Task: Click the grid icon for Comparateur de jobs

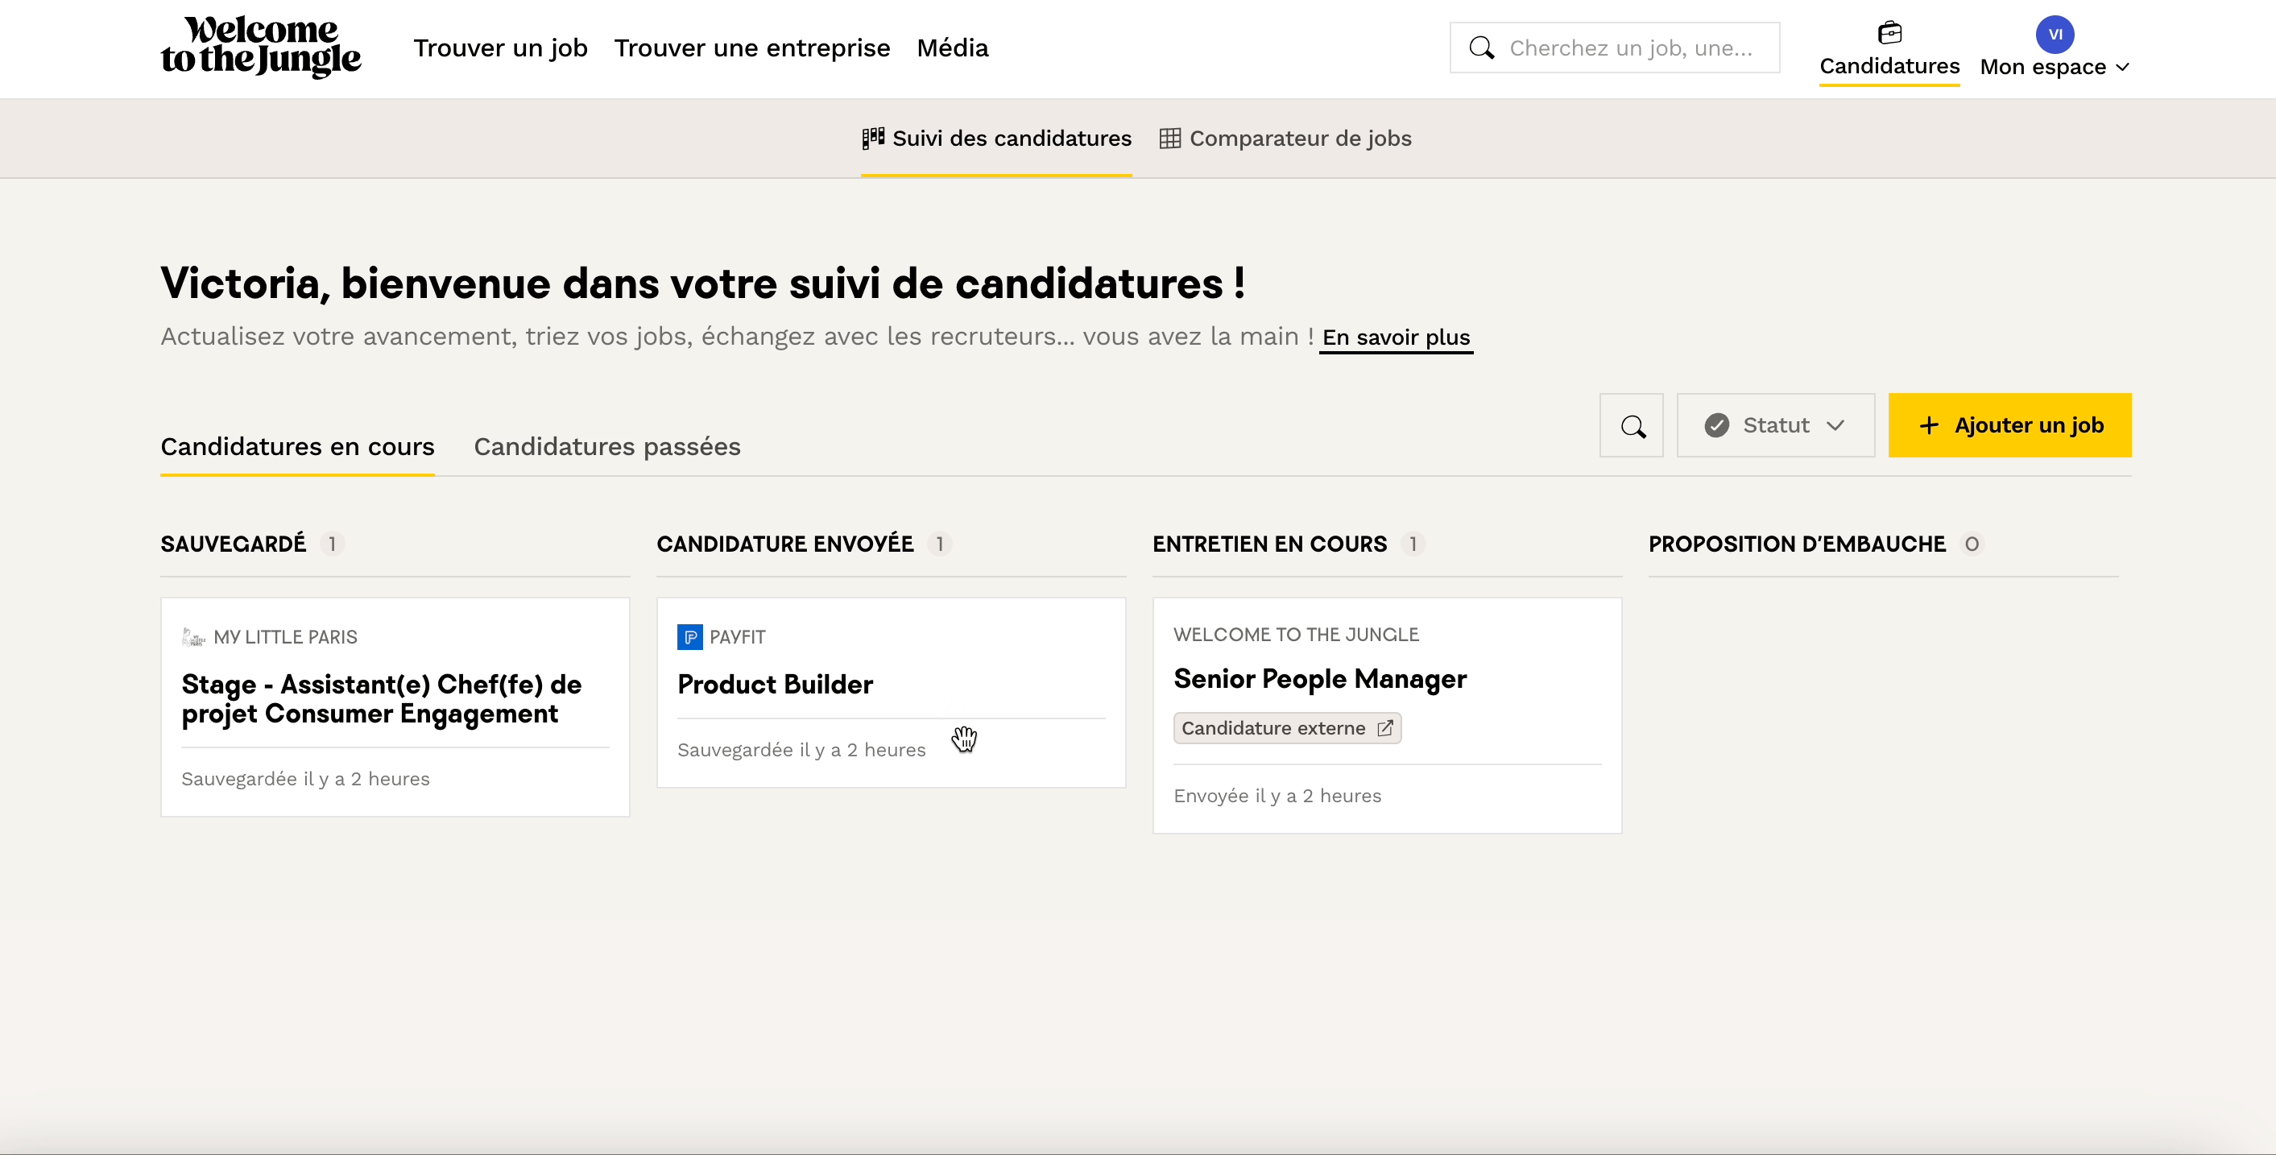Action: pos(1169,138)
